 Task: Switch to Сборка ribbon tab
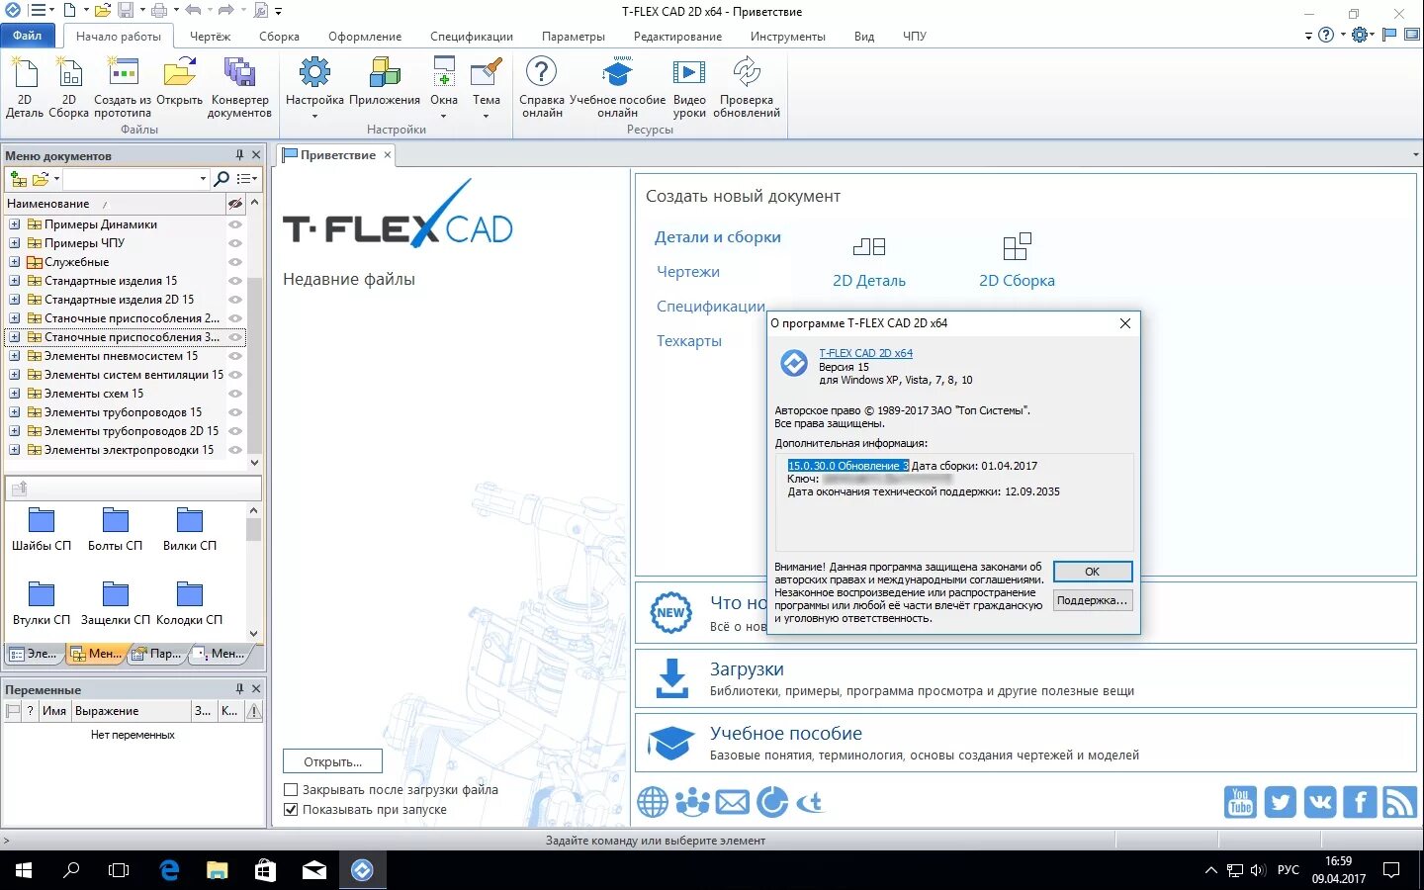coord(279,37)
